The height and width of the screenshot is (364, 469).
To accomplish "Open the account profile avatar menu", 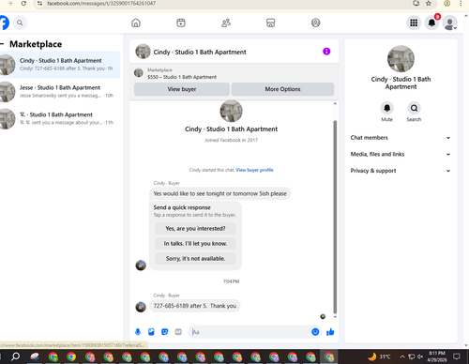I will [x=450, y=23].
